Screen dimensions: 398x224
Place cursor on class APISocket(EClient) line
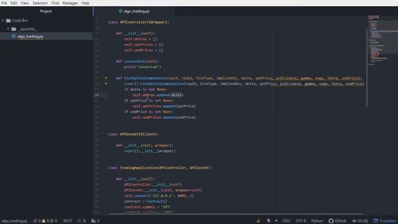[x=133, y=134]
